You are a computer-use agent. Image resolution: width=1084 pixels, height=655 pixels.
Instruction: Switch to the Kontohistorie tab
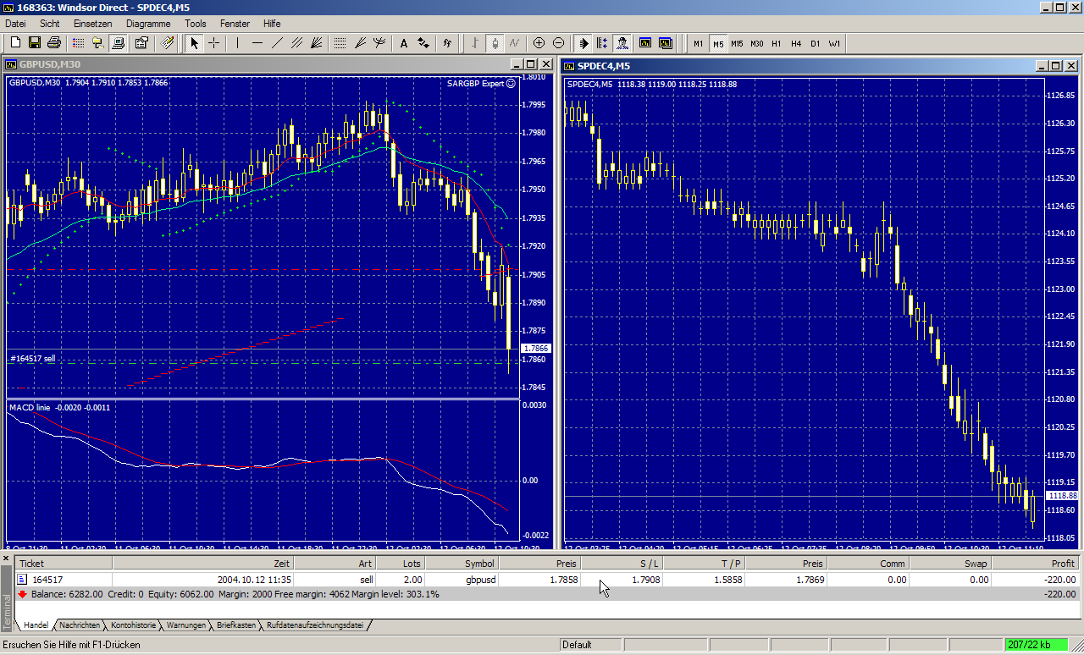(x=133, y=625)
